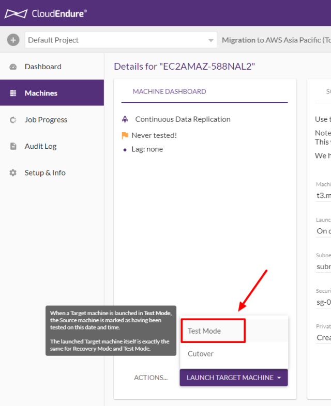Choose Cutover from launch menu
The image size is (331, 406).
[201, 354]
